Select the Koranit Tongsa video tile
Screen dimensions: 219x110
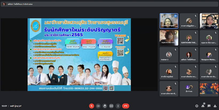[169, 21]
